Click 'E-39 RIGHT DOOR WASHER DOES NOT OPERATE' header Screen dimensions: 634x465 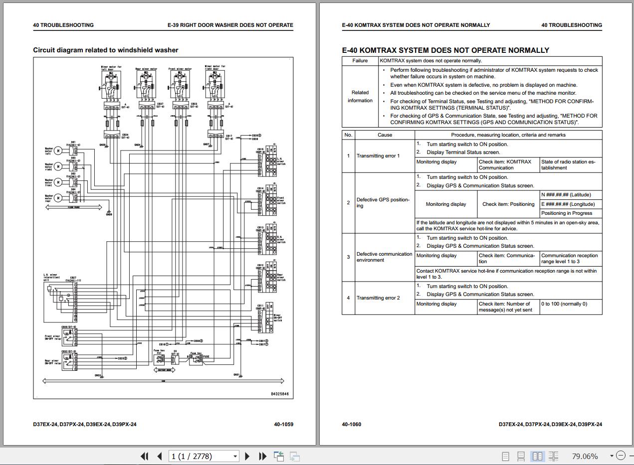(x=230, y=25)
